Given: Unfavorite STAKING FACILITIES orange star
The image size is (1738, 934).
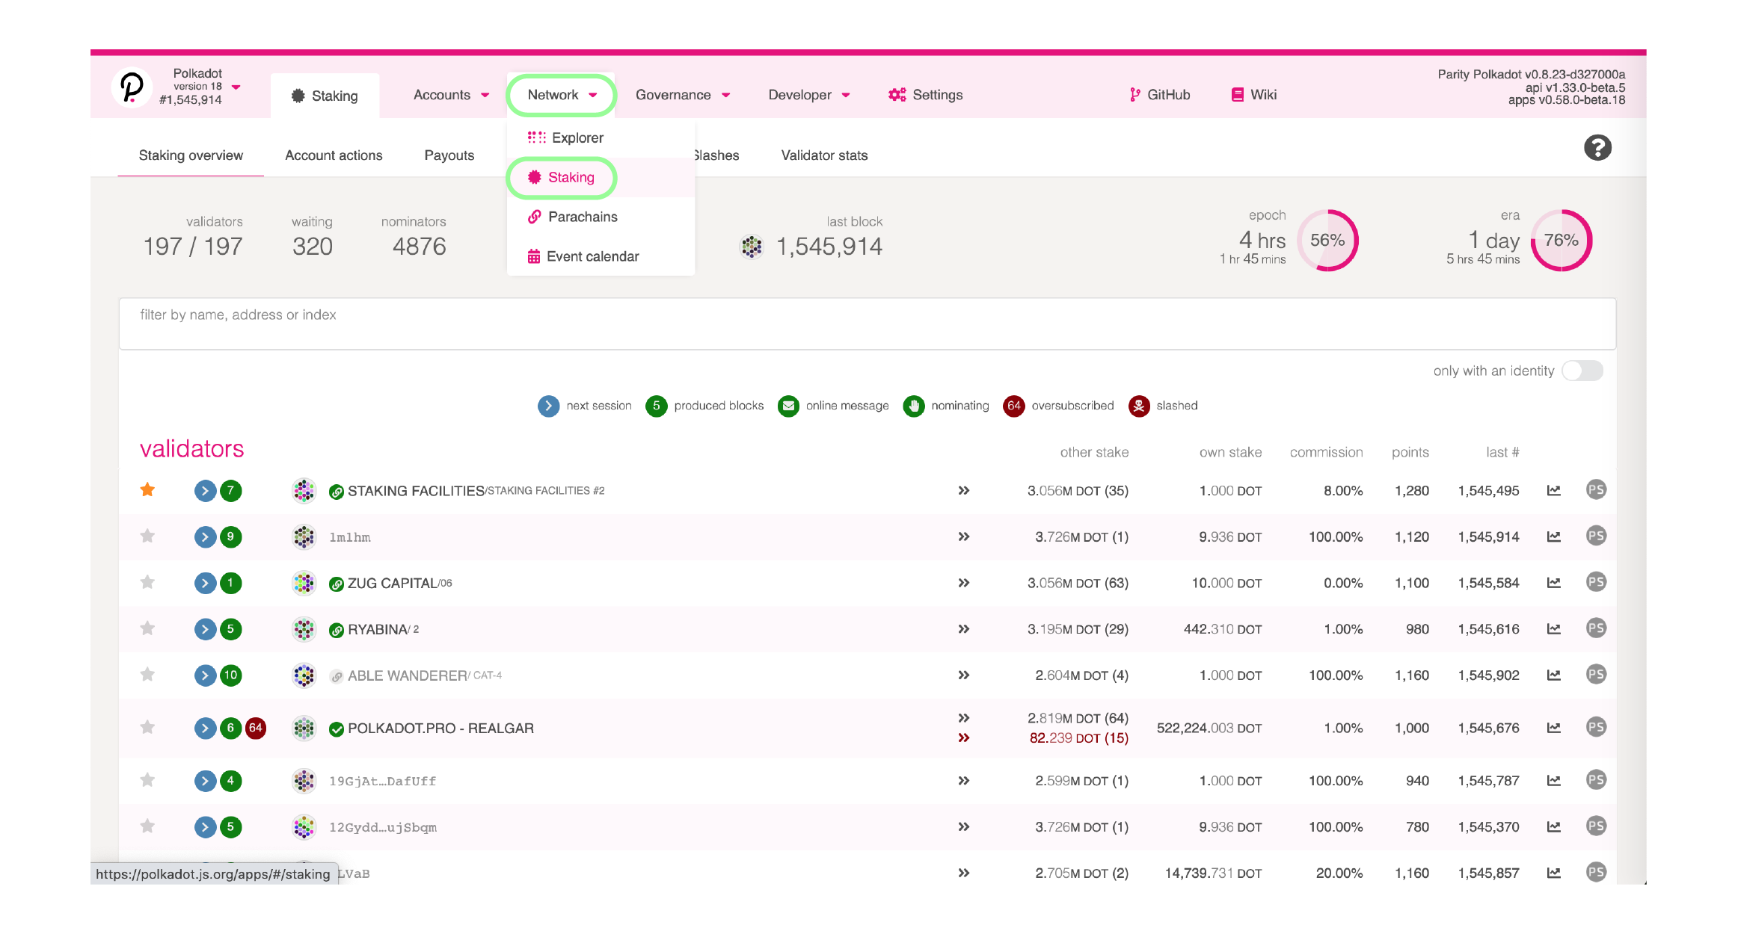Looking at the screenshot, I should [147, 490].
